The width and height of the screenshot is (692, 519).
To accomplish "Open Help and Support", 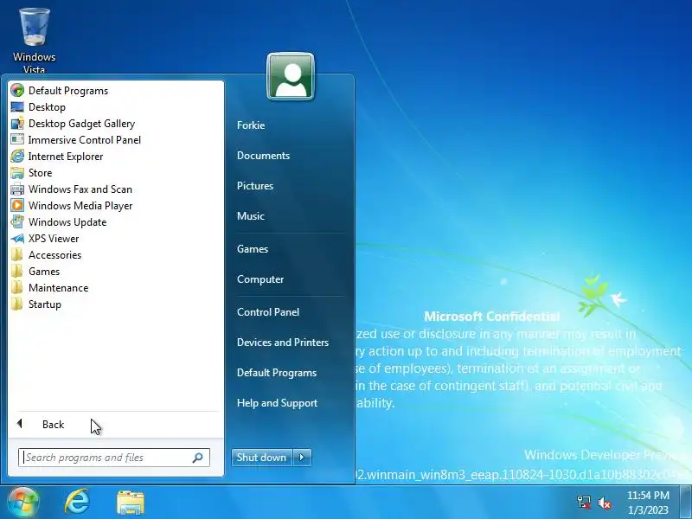I will point(277,403).
